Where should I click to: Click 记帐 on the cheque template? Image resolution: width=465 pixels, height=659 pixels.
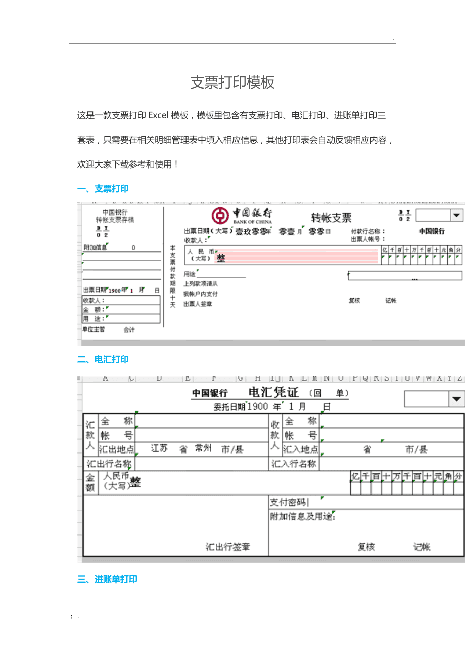[x=391, y=300]
